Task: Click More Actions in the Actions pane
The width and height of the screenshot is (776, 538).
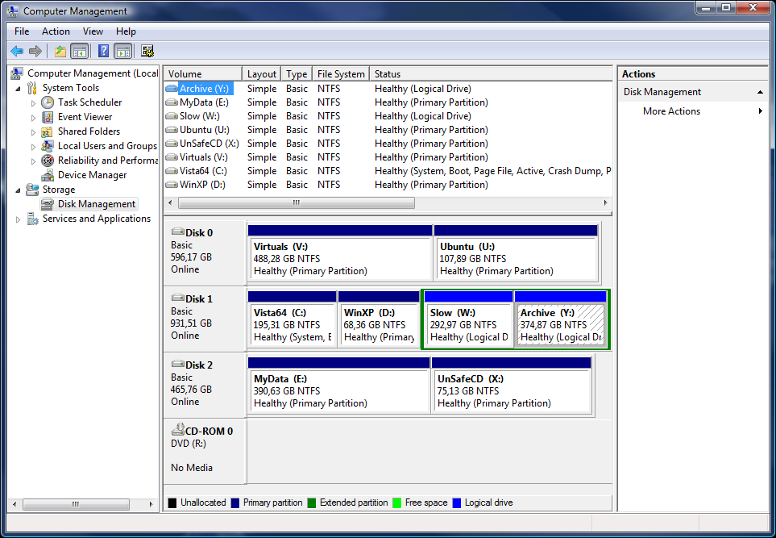Action: coord(671,111)
